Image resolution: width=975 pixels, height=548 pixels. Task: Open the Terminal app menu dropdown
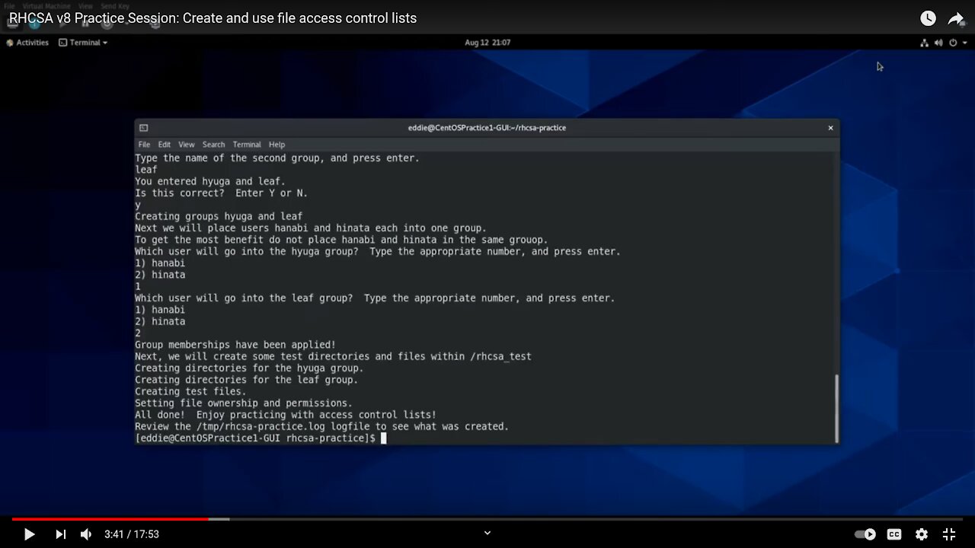(x=83, y=43)
